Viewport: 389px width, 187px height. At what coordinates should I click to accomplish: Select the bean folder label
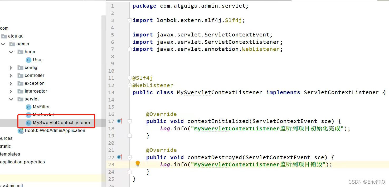point(30,52)
